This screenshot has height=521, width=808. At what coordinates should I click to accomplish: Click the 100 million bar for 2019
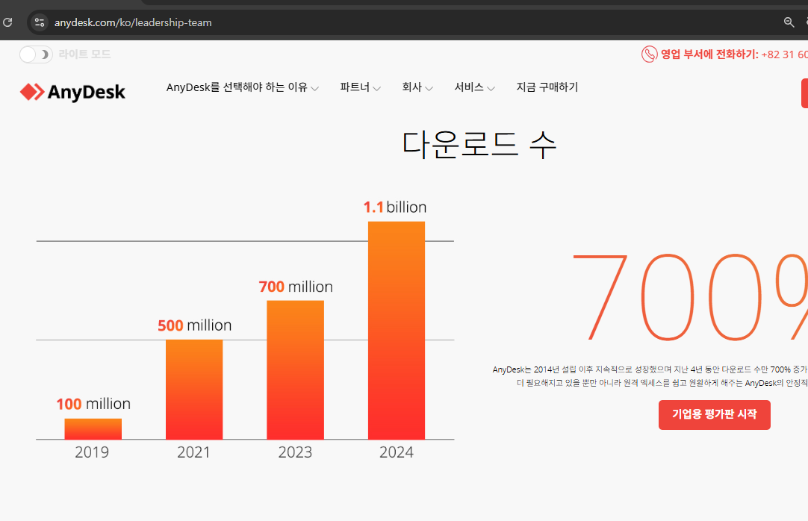(93, 428)
